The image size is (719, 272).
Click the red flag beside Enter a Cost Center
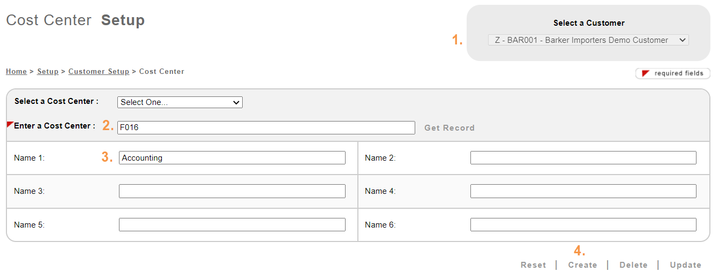(x=10, y=124)
